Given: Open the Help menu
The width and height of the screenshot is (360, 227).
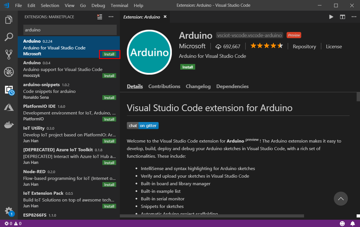Looking at the screenshot, I should pos(138,5).
